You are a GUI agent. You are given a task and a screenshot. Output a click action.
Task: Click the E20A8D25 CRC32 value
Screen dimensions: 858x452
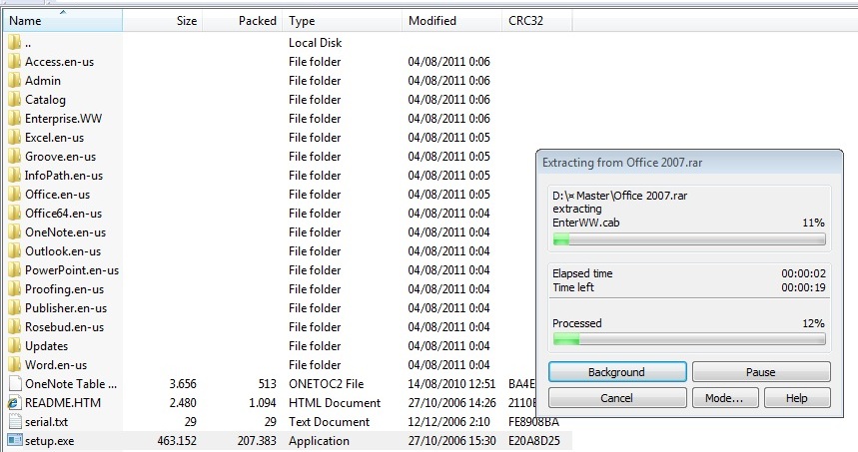[x=534, y=440]
